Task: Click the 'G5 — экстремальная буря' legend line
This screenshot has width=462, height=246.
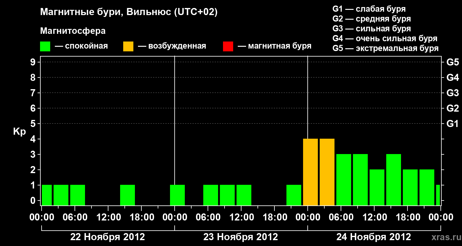Action: pyautogui.click(x=386, y=48)
